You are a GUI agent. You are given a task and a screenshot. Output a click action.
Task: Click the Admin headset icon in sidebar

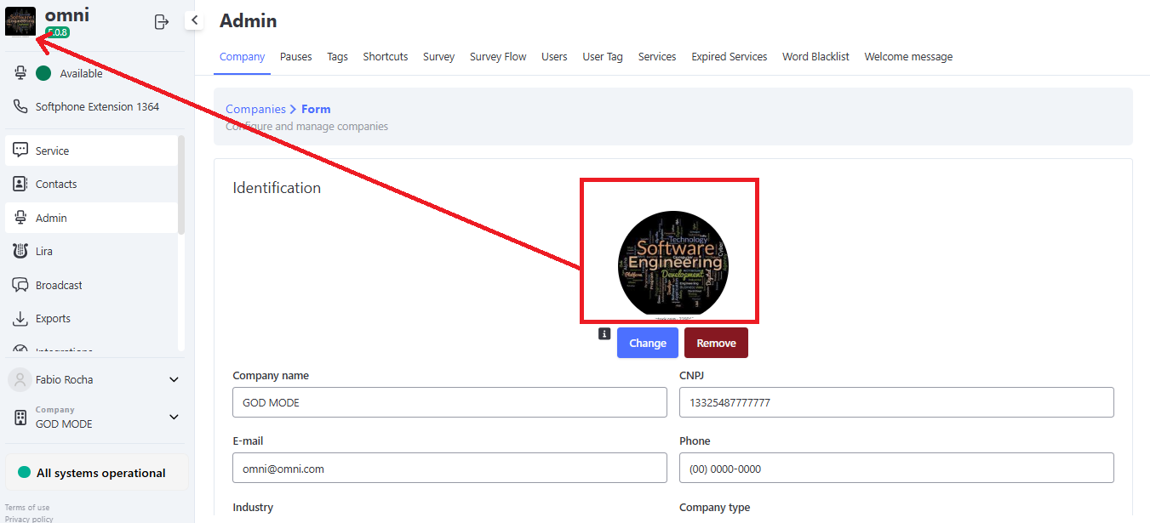point(21,218)
